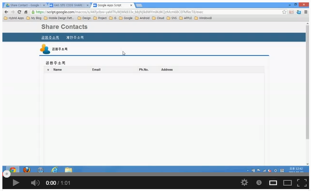Go back with browser back arrow

tap(6, 12)
